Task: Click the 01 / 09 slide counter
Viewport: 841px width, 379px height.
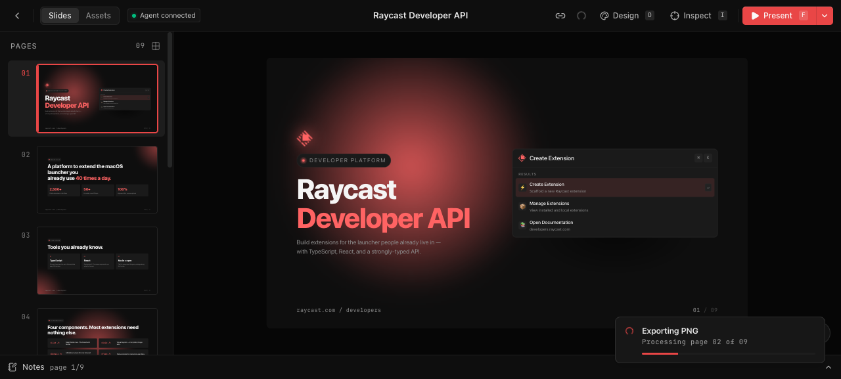Action: [705, 310]
